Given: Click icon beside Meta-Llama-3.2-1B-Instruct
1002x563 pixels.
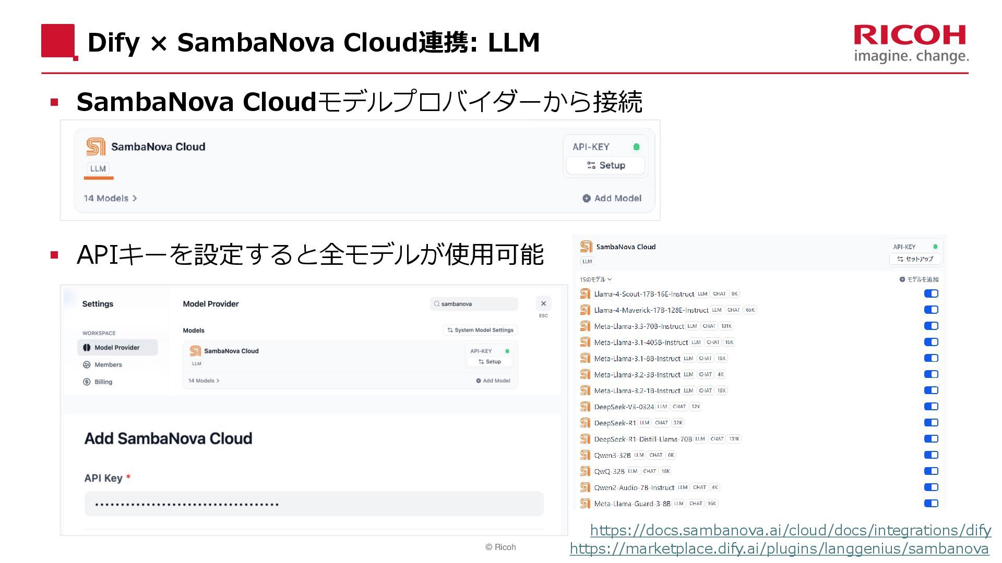Looking at the screenshot, I should pos(585,391).
